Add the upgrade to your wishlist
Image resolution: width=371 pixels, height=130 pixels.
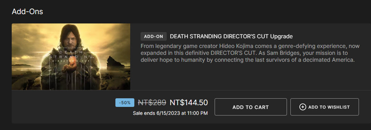click(x=324, y=107)
